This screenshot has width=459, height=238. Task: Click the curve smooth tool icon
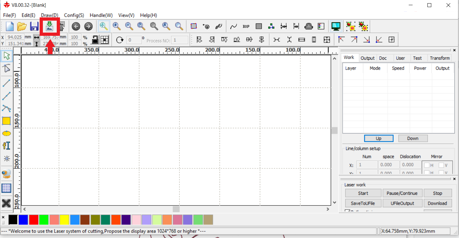click(234, 26)
